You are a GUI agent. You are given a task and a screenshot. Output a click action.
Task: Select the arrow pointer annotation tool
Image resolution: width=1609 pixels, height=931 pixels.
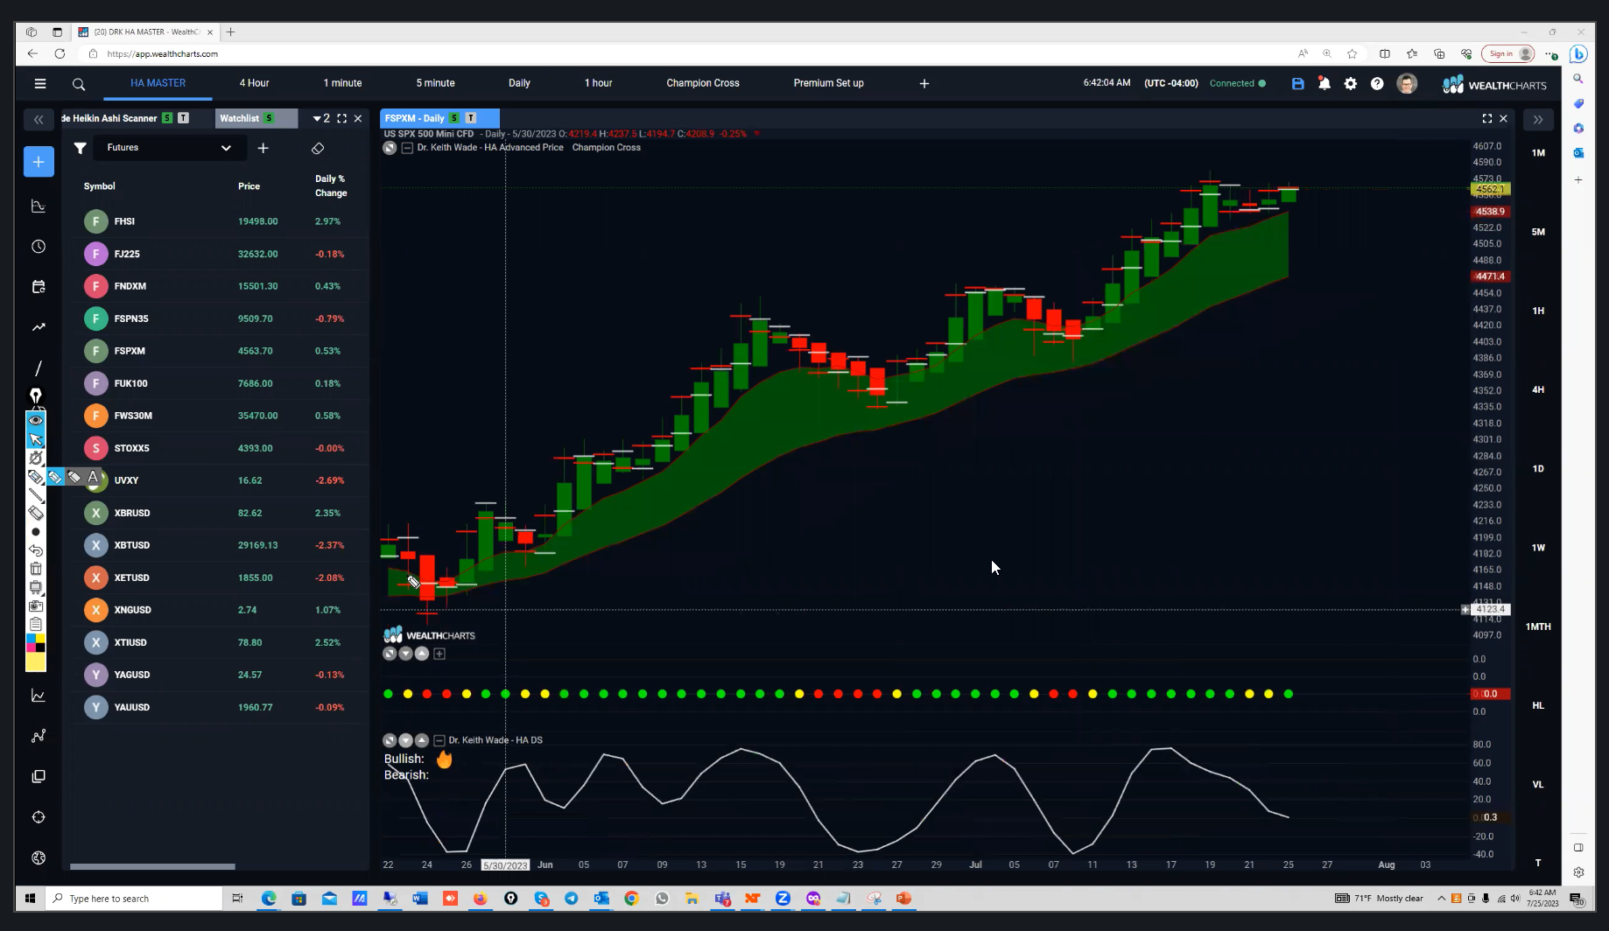click(36, 439)
